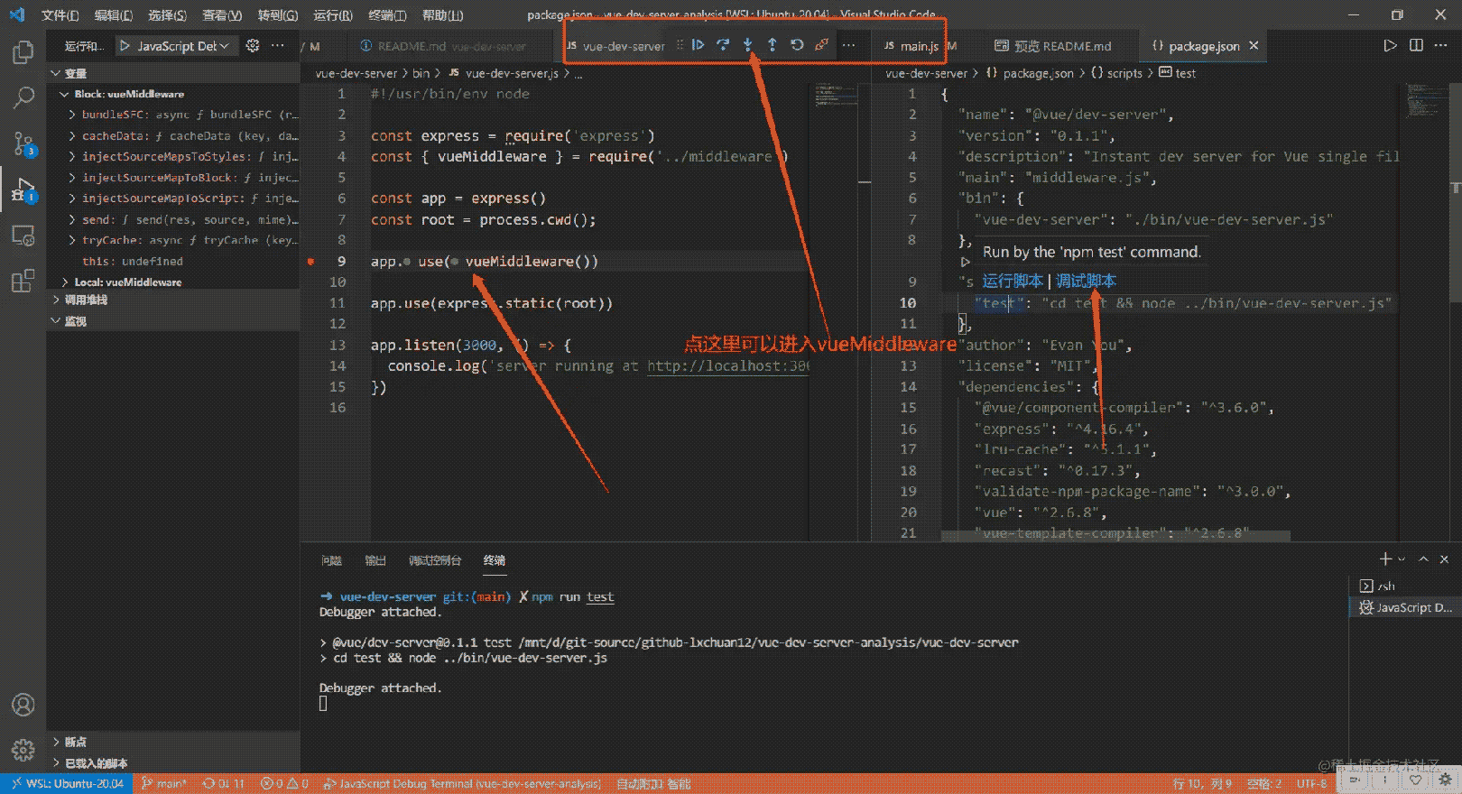Viewport: 1462px width, 794px height.
Task: Click Restart in the debug toolbar
Action: (x=797, y=45)
